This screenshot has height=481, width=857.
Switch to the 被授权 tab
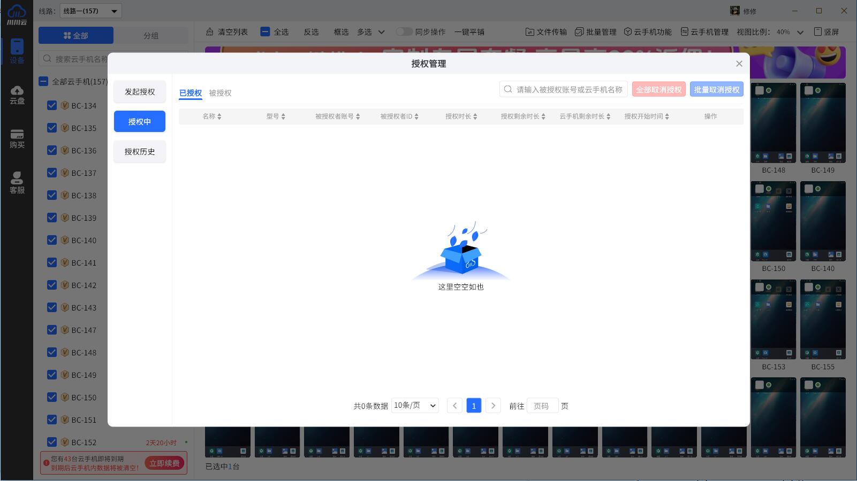[220, 93]
